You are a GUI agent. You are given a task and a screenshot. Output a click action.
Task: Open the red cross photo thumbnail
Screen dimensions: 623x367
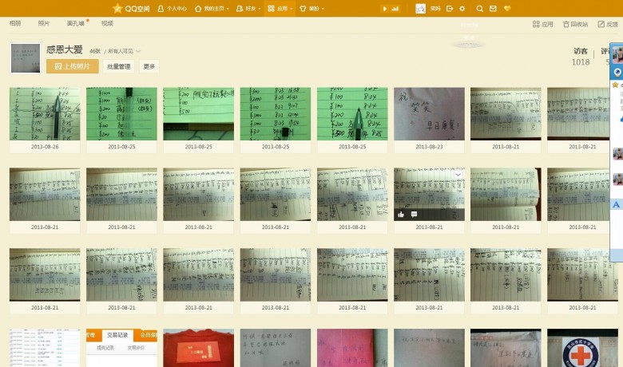[x=582, y=349]
